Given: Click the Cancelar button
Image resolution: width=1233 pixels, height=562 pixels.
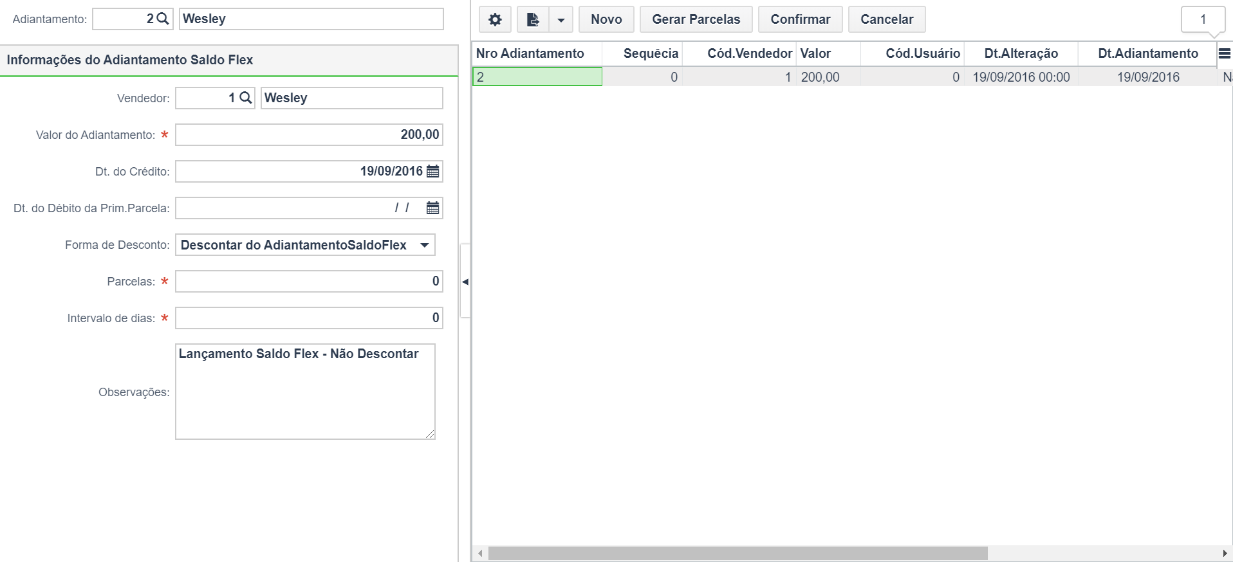Looking at the screenshot, I should click(887, 19).
